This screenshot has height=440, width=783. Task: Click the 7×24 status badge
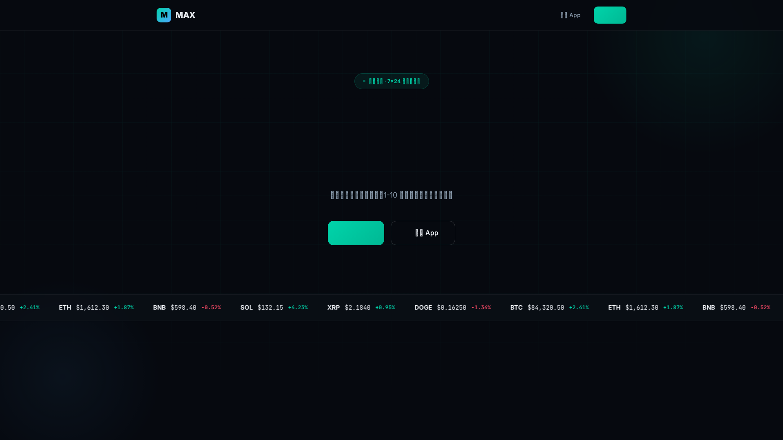(391, 81)
